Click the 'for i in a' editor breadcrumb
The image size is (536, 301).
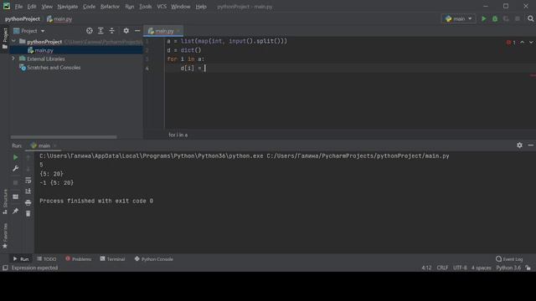[178, 135]
